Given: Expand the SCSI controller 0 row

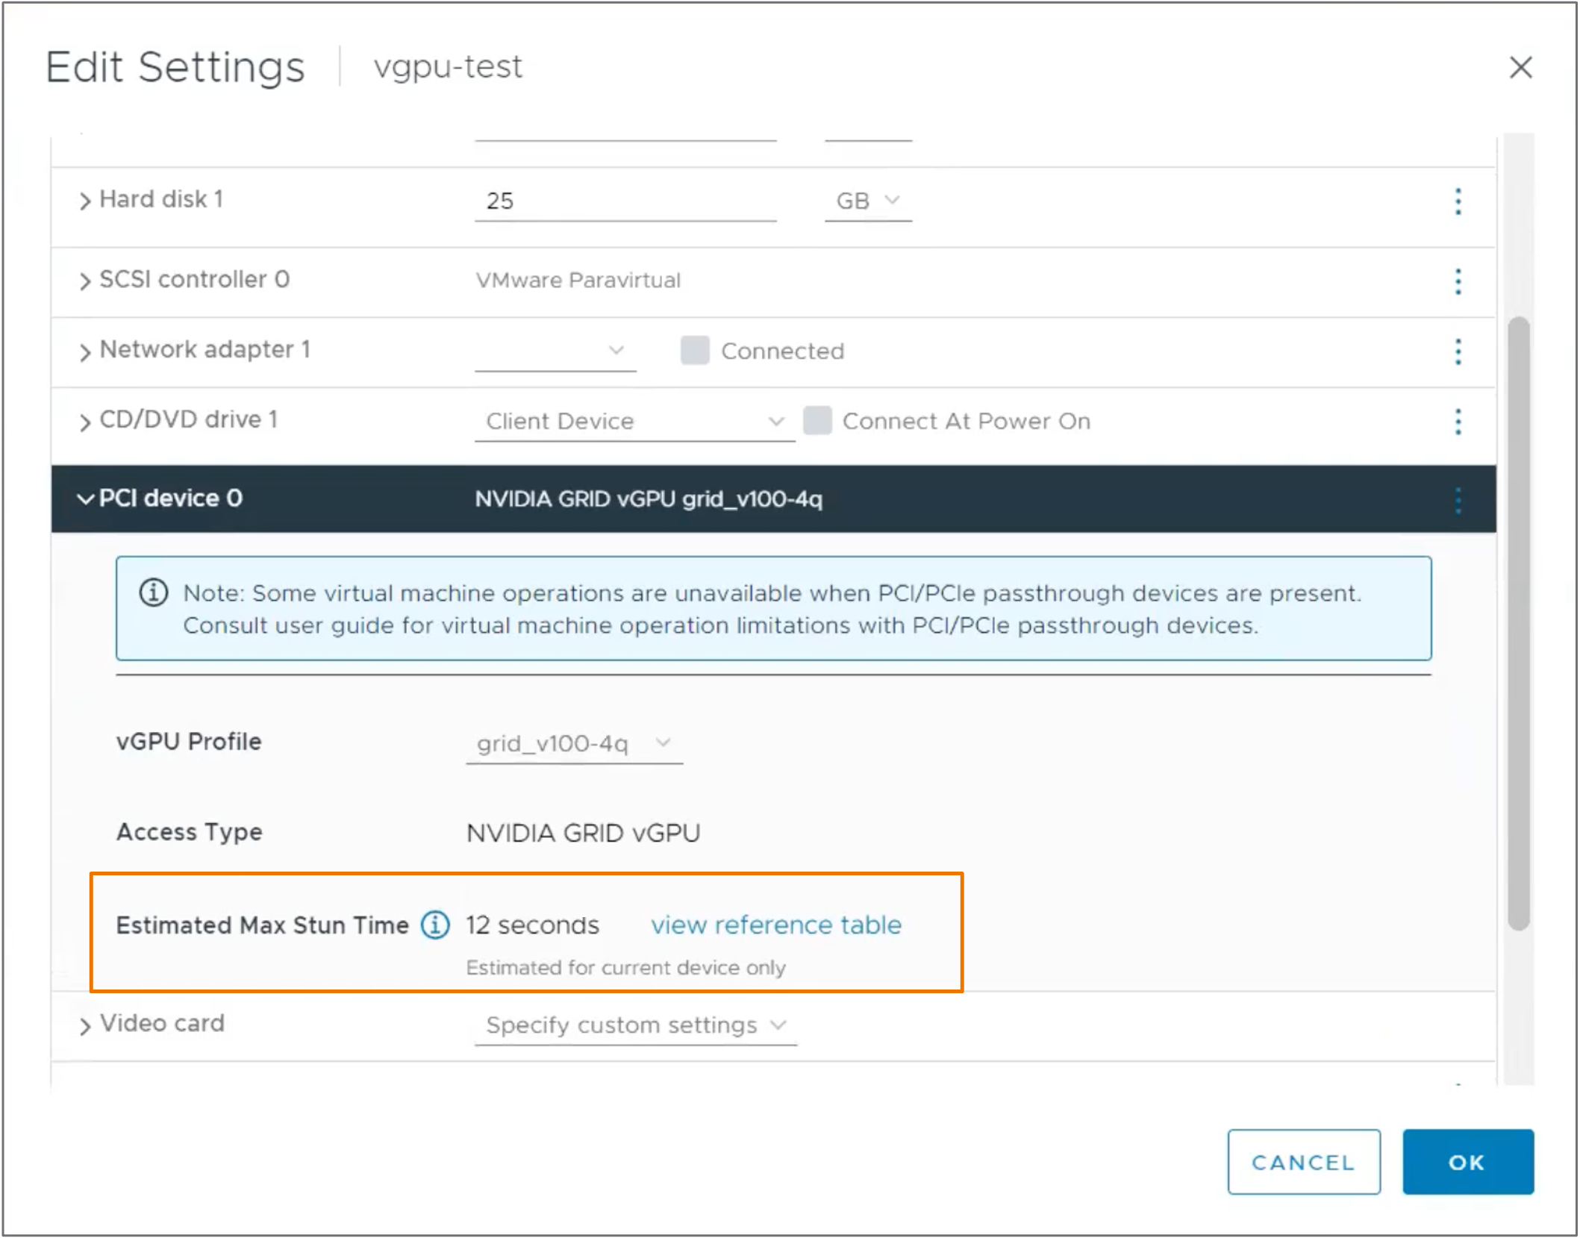Looking at the screenshot, I should (84, 281).
